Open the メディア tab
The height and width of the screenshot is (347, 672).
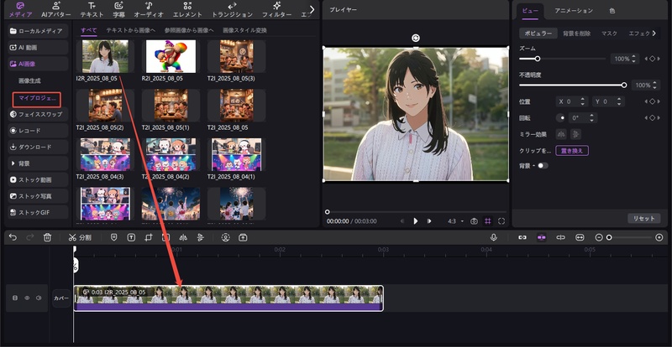(20, 10)
